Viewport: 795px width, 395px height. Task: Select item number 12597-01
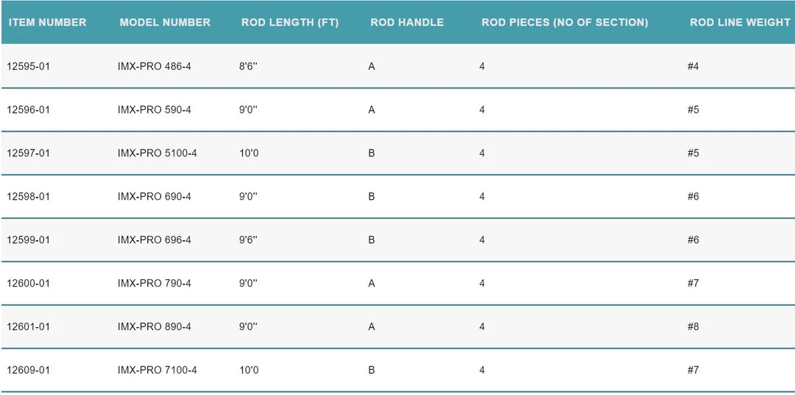(29, 153)
